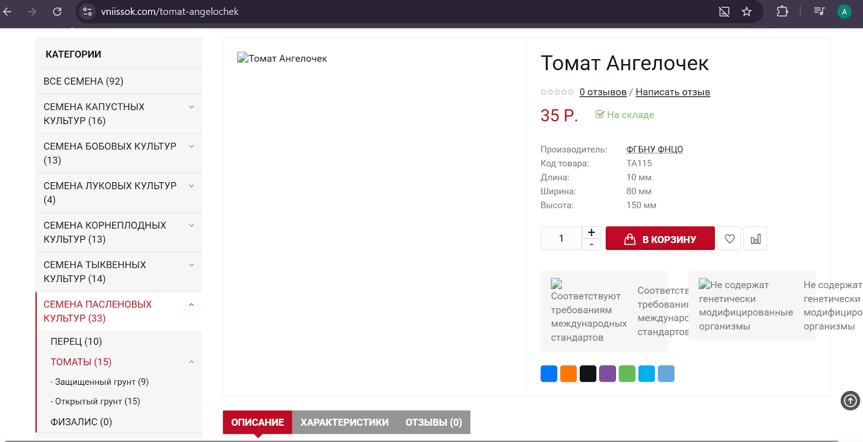
Task: Increase quantity with plus button
Action: pos(591,232)
